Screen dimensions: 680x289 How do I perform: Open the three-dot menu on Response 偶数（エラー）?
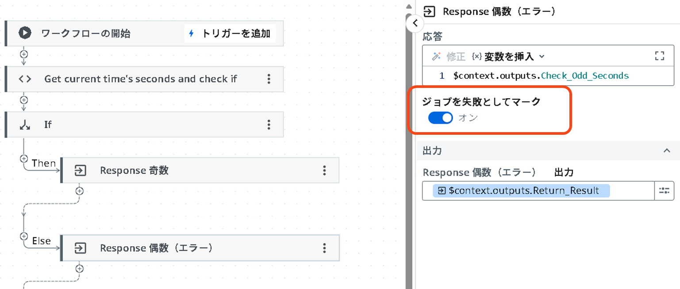324,248
